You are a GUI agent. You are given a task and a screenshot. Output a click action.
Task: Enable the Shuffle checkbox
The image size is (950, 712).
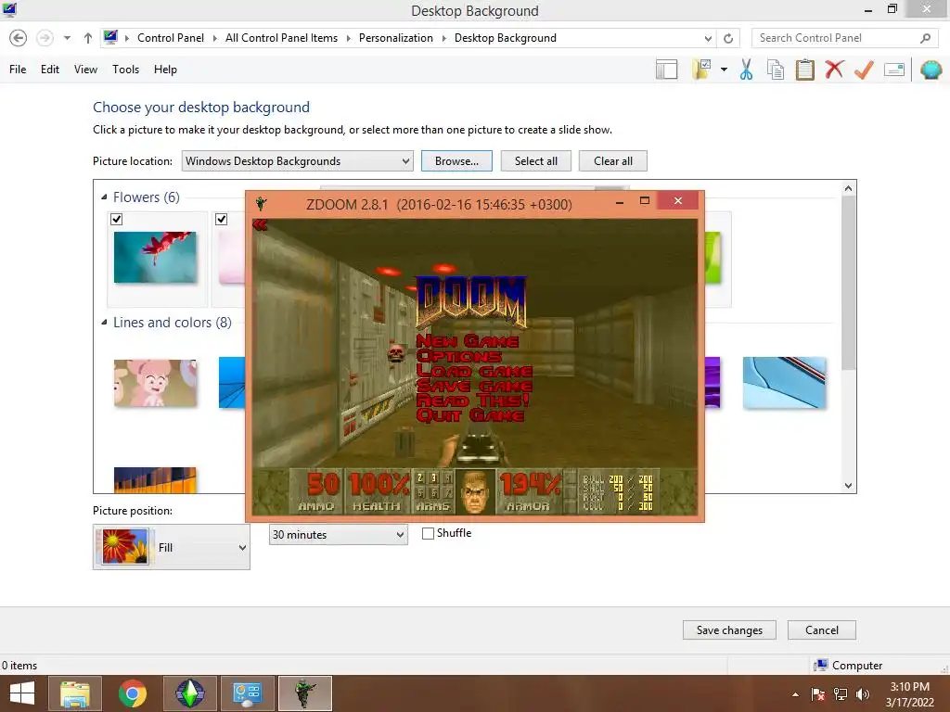coord(428,533)
